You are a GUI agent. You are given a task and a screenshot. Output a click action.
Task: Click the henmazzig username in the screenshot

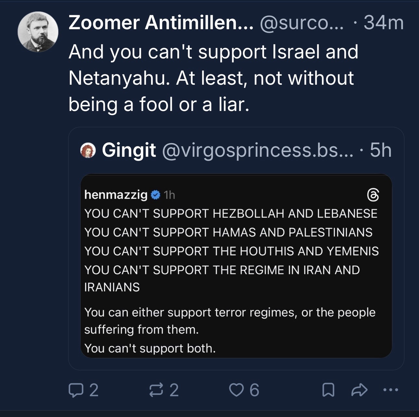tap(116, 195)
